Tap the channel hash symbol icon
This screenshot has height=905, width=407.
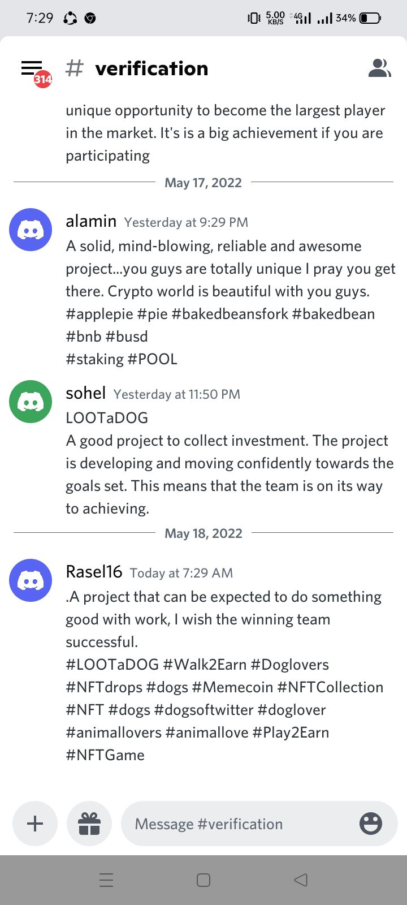click(75, 68)
